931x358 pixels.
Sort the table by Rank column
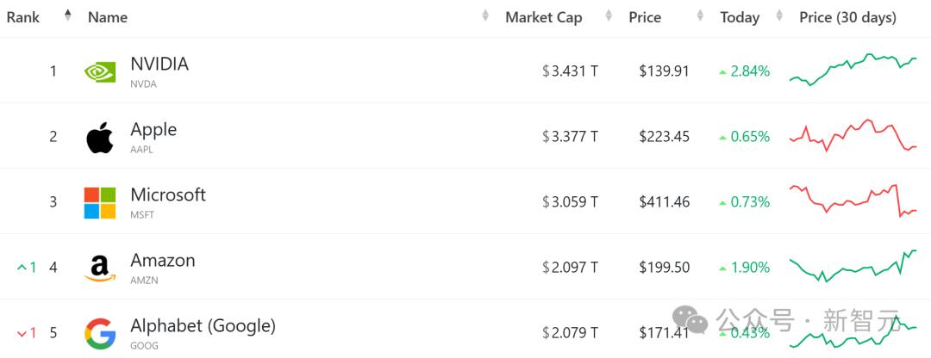(x=23, y=17)
